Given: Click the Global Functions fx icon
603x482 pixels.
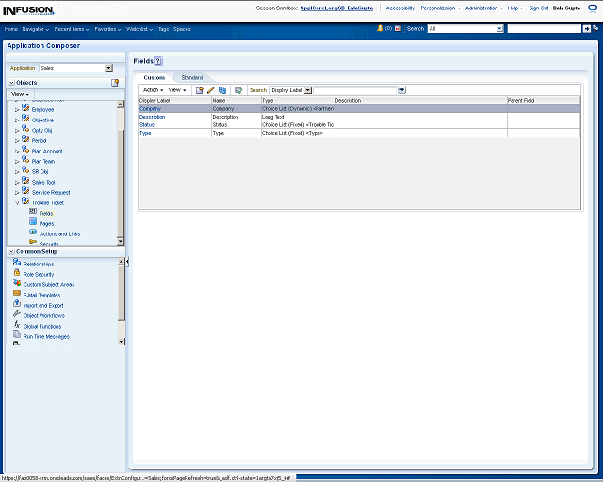Looking at the screenshot, I should coord(17,326).
